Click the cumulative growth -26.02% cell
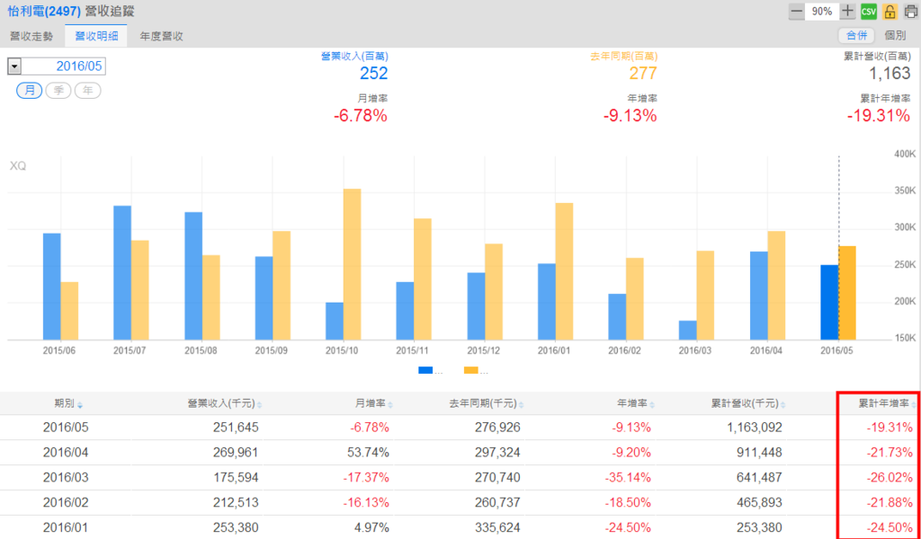Viewport: 921px width, 539px height. click(890, 478)
